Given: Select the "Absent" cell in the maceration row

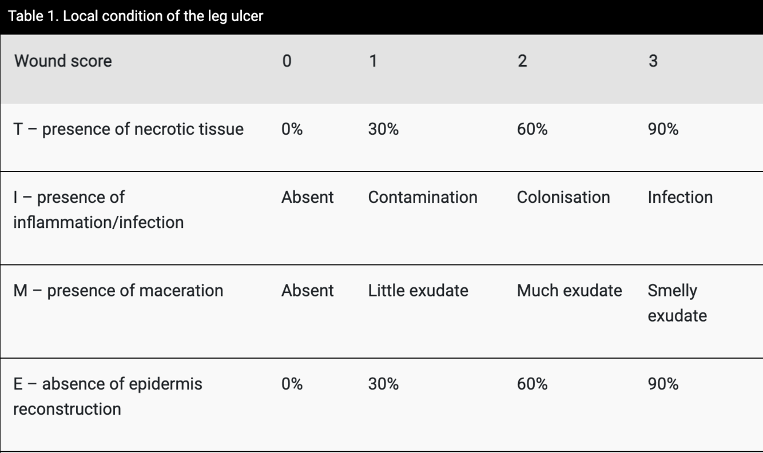Looking at the screenshot, I should (307, 290).
